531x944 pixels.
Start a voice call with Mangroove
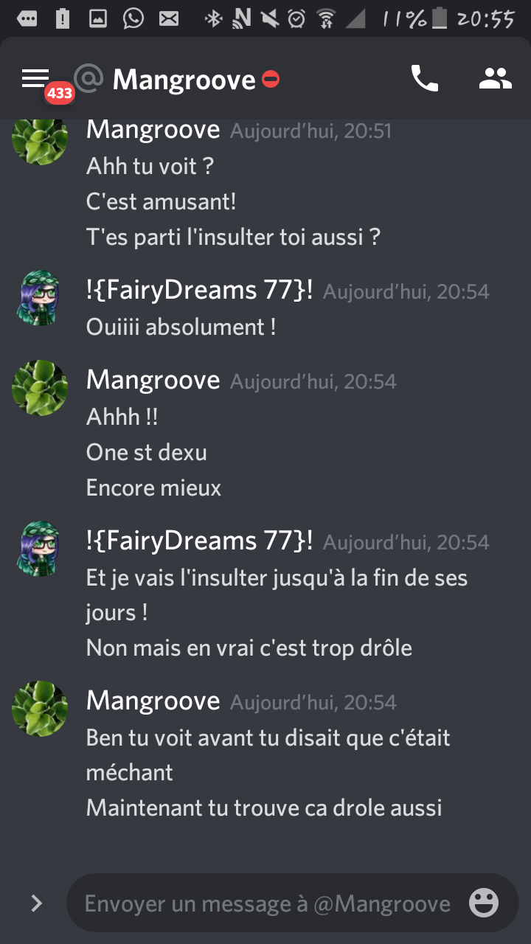pos(424,78)
